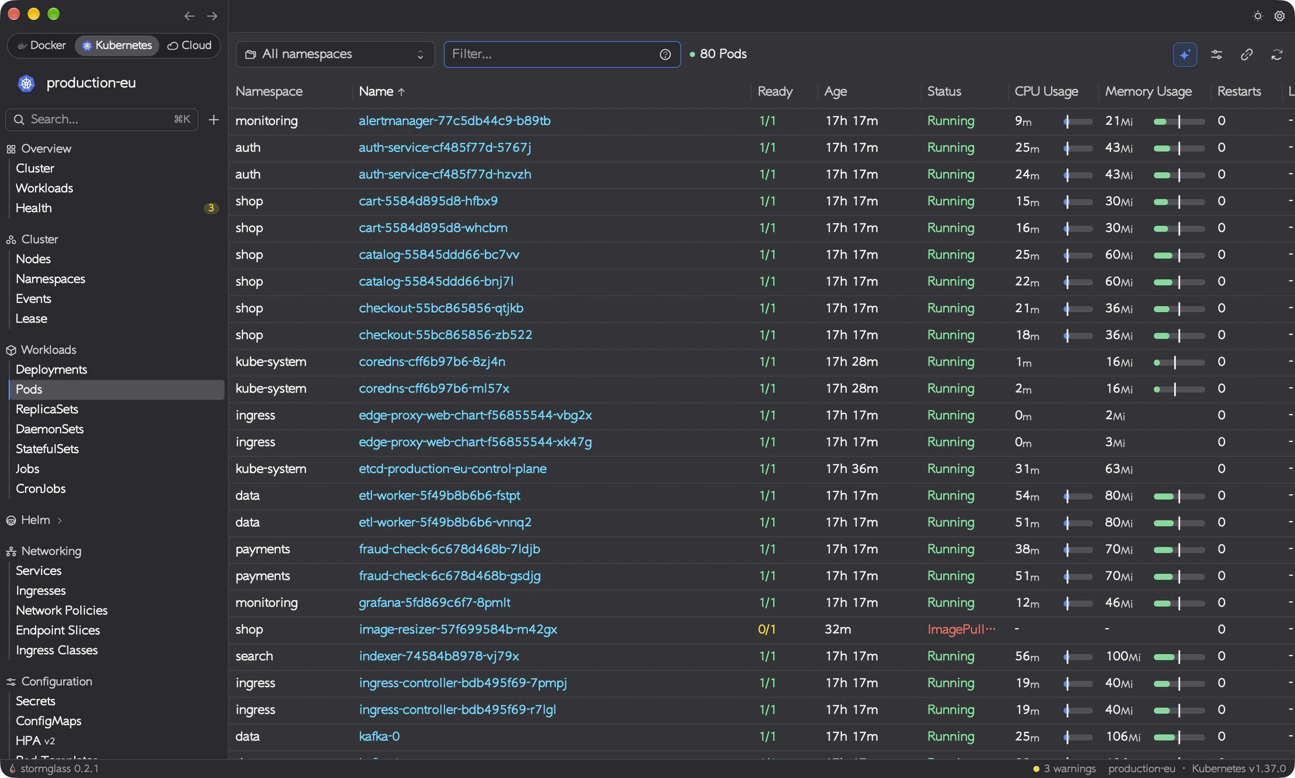Click the AI sparkle assistant button
Image resolution: width=1295 pixels, height=778 pixels.
click(x=1184, y=54)
